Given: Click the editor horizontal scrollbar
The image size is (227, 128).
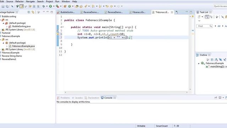Looking at the screenshot, I should (x=126, y=92).
